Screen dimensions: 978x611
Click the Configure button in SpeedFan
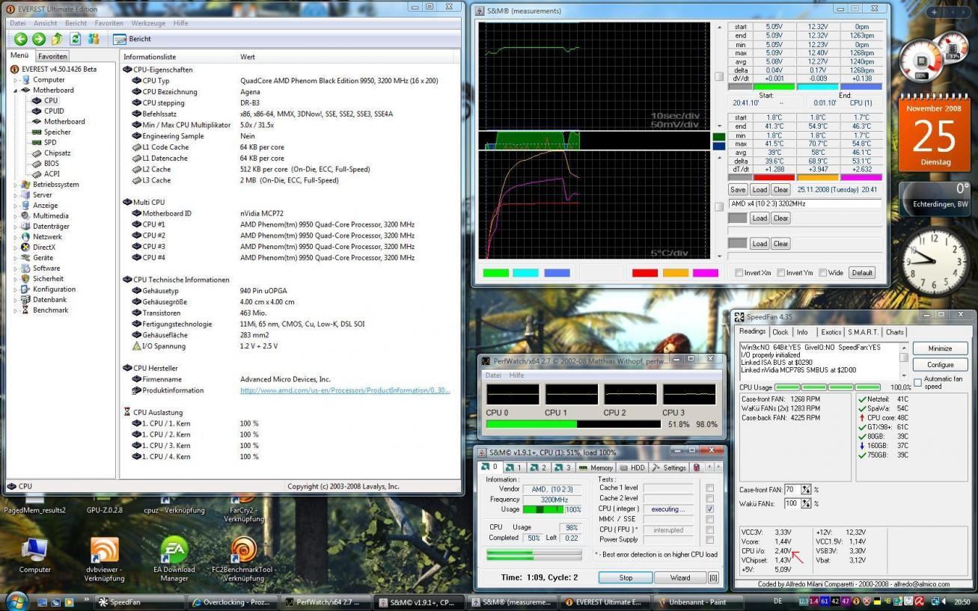[x=940, y=365]
